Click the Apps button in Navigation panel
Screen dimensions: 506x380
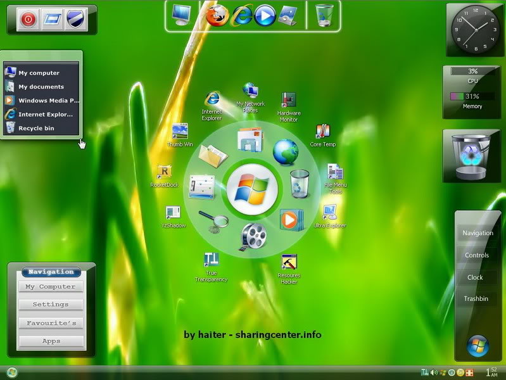[x=51, y=341]
